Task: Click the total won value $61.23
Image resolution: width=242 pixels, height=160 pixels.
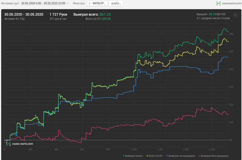Action: [x=105, y=14]
